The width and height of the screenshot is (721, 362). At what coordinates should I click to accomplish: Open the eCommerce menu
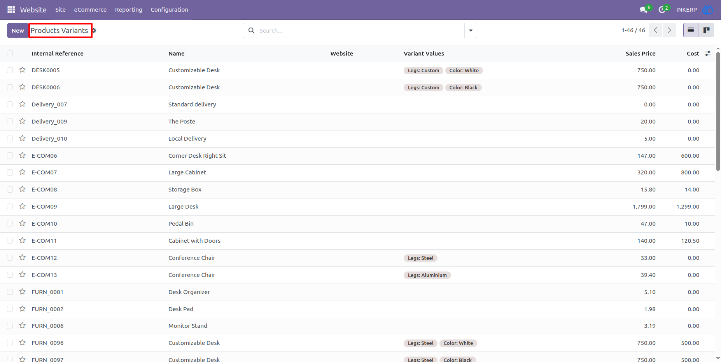coord(90,10)
